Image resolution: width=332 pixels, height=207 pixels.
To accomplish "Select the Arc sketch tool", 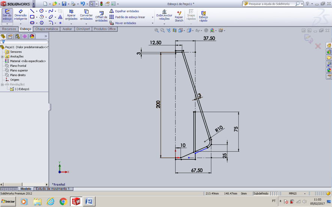I will point(42,17).
